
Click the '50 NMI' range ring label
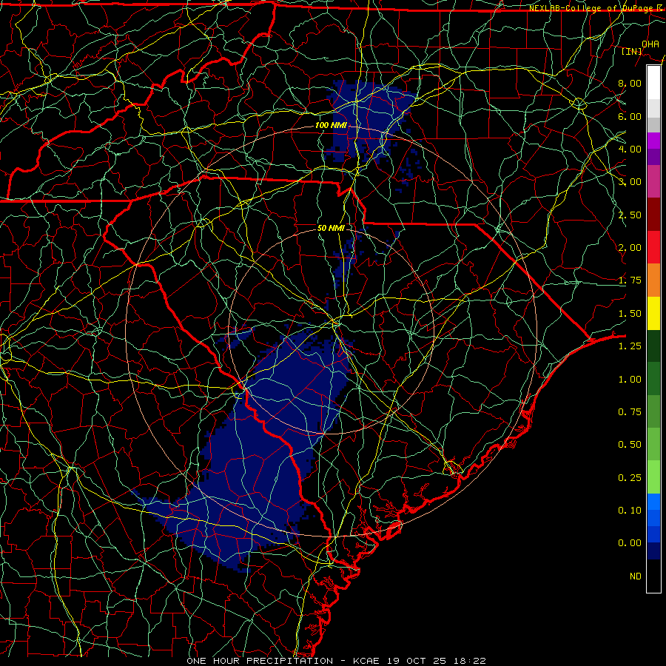pyautogui.click(x=331, y=228)
